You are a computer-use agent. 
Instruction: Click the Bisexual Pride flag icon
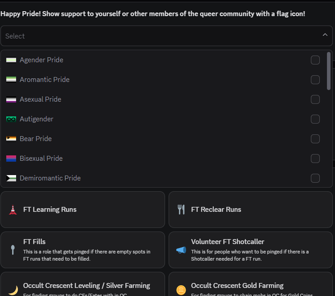point(11,159)
